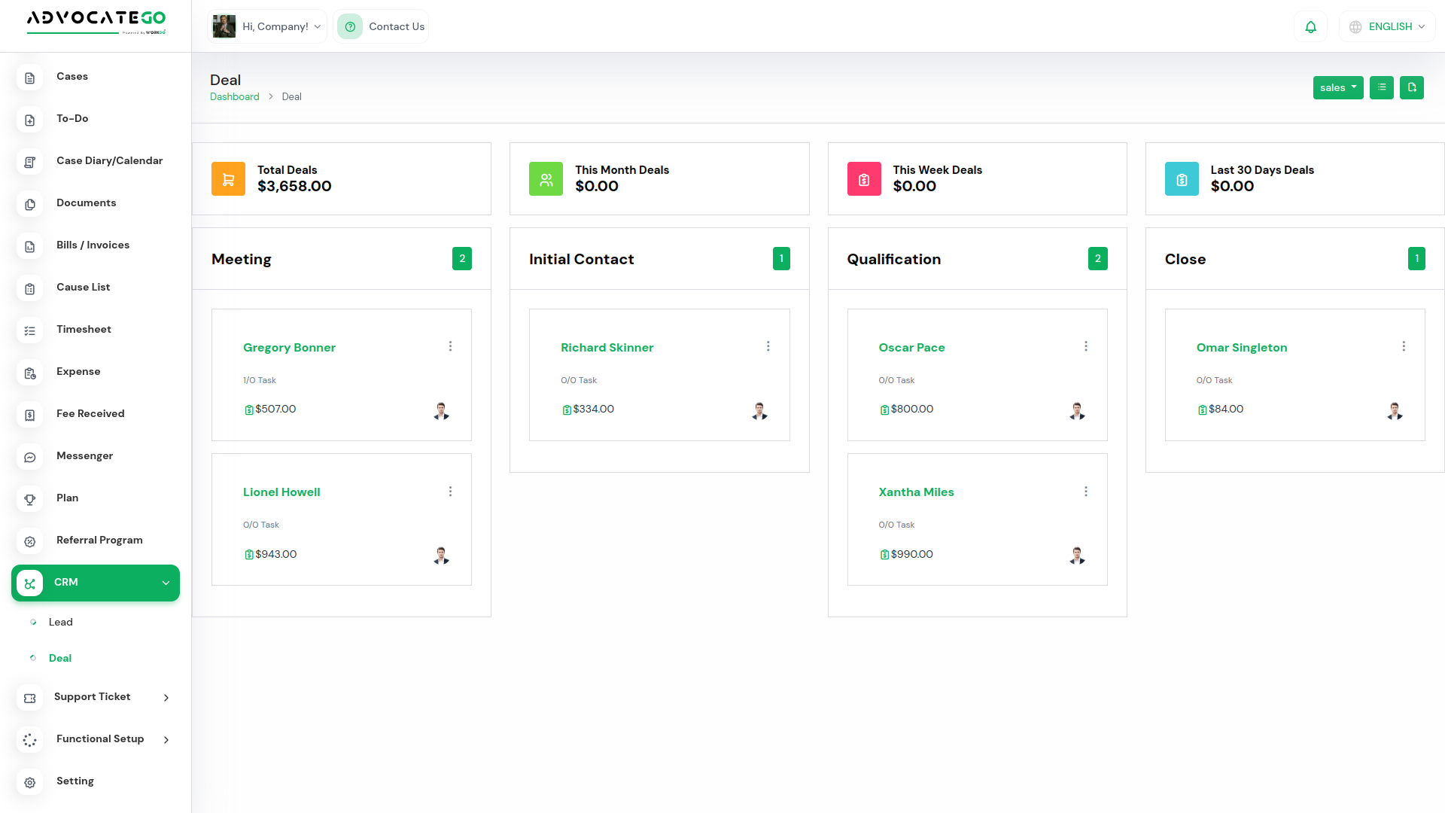Go to Dashboard via breadcrumb
This screenshot has width=1445, height=813.
click(x=234, y=97)
